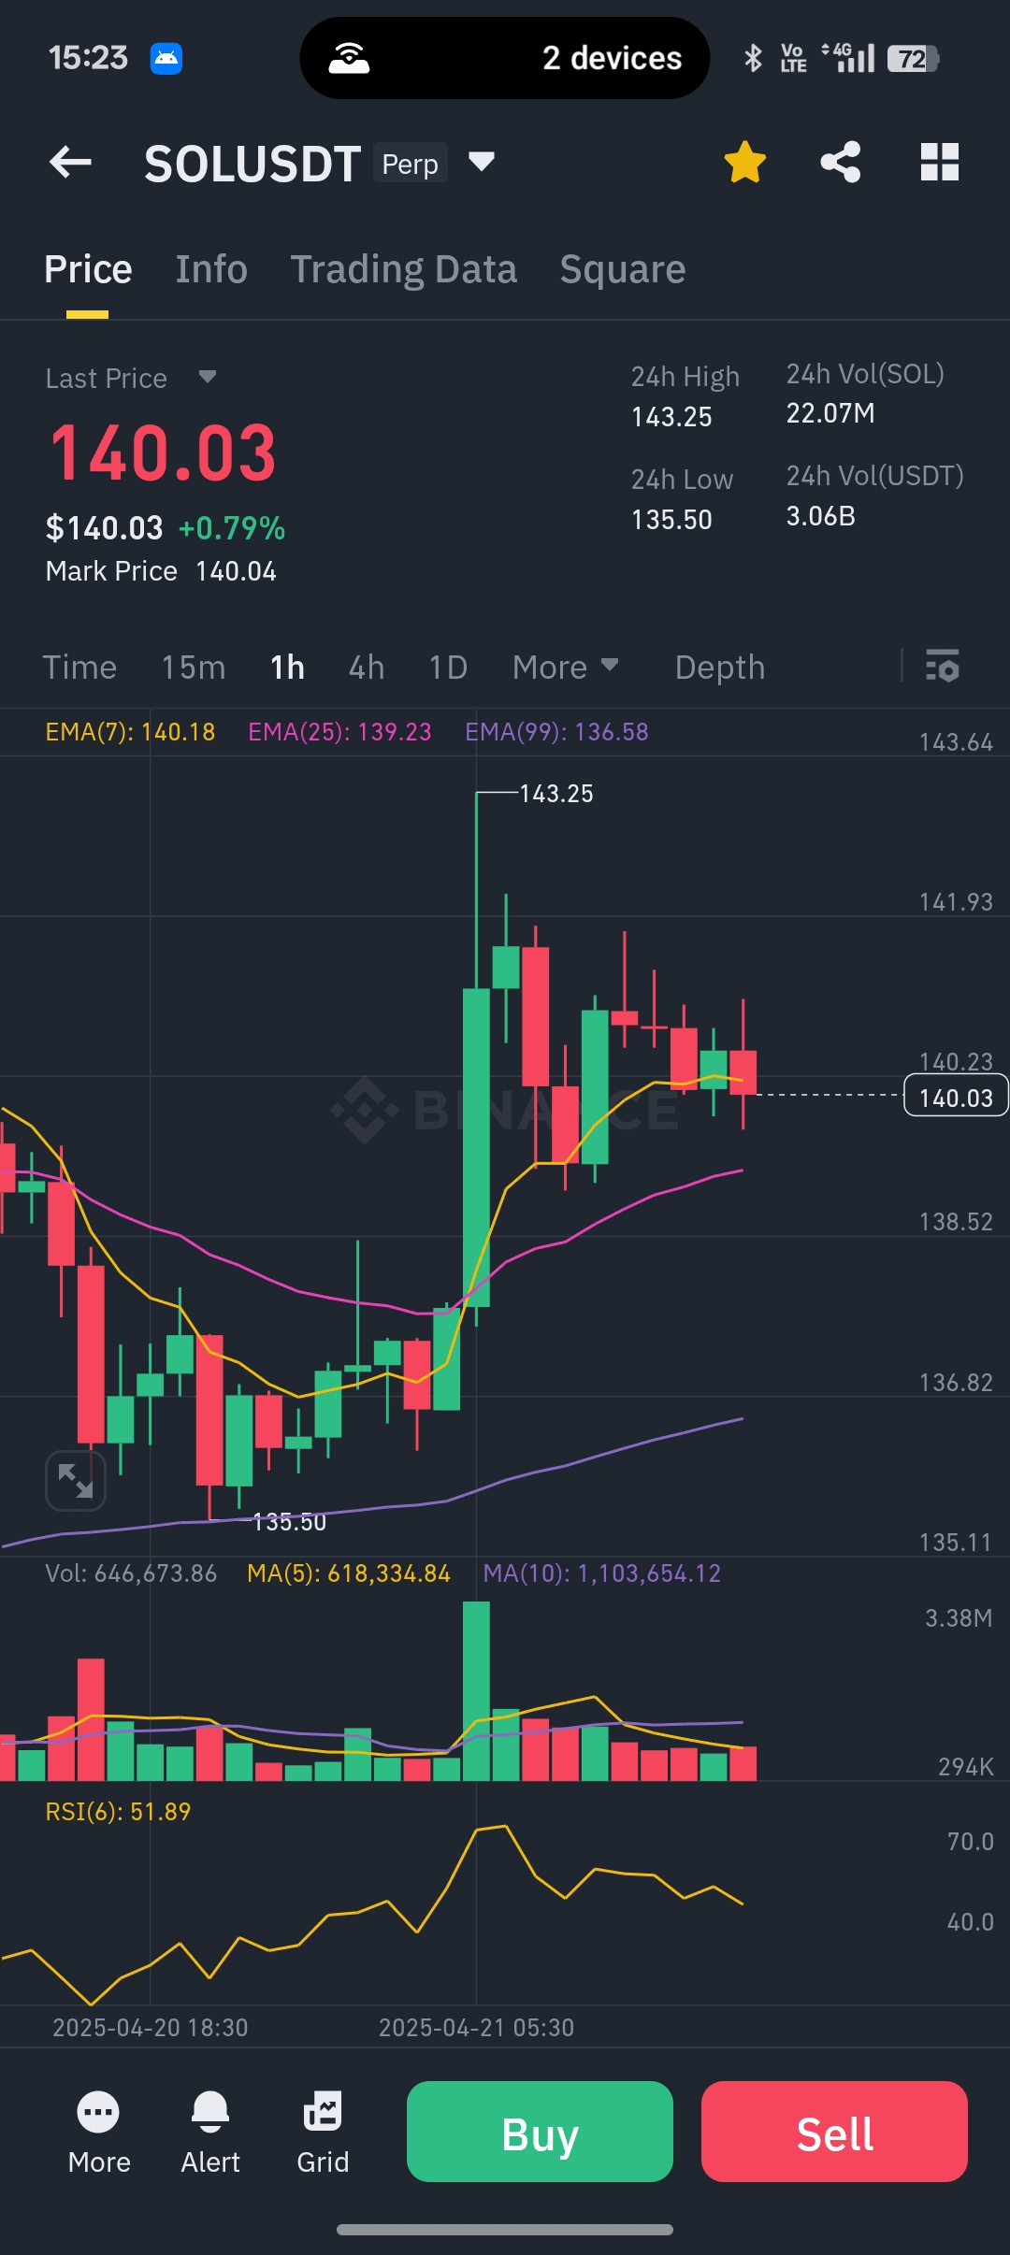Open the Trading Data tab
Image resolution: width=1010 pixels, height=2255 pixels.
point(403,269)
